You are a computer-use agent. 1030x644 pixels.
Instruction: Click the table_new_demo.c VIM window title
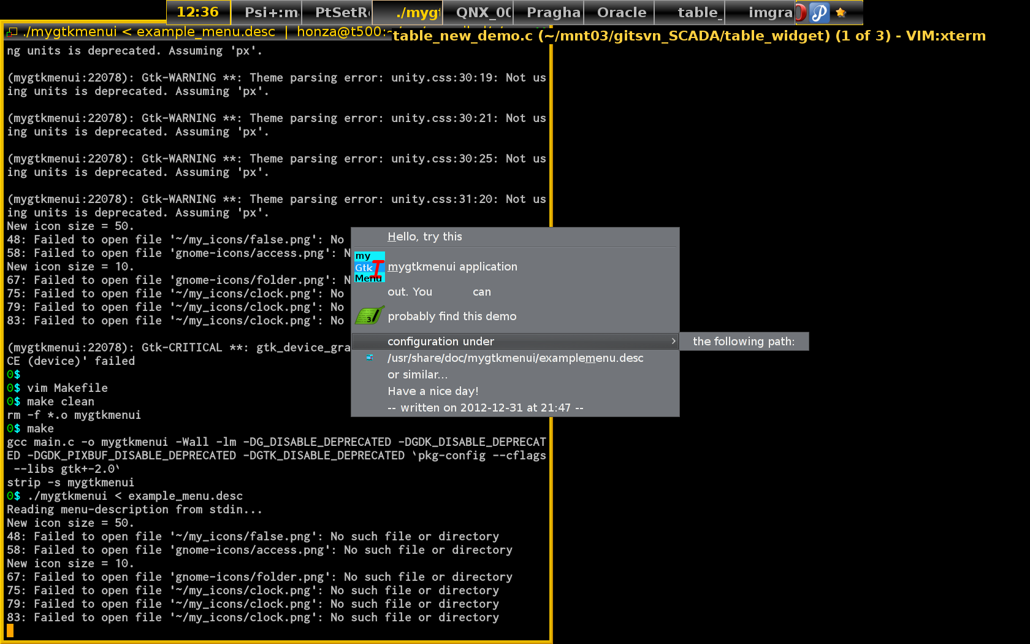(x=689, y=36)
